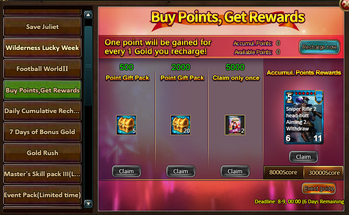Claim the 5000 point one-time reward
This screenshot has height=215, width=349.
point(235,171)
